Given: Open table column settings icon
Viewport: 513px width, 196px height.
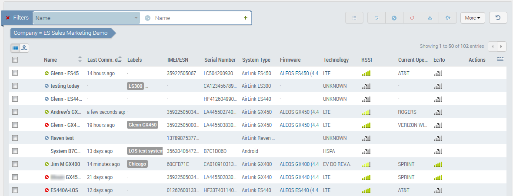Looking at the screenshot, I should (x=500, y=59).
